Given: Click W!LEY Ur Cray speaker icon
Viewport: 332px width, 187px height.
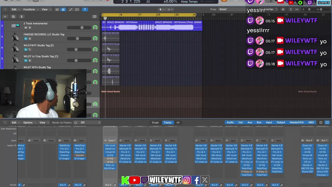Looking at the screenshot, I should [x=15, y=59].
